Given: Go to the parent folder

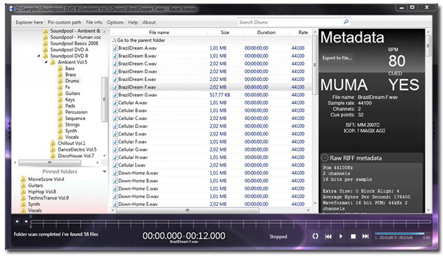Looking at the screenshot, I should [x=138, y=40].
